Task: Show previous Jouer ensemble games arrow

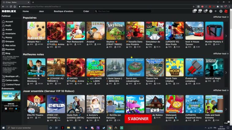Action: click(25, 109)
